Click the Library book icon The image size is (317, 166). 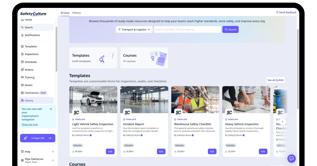(x=22, y=100)
